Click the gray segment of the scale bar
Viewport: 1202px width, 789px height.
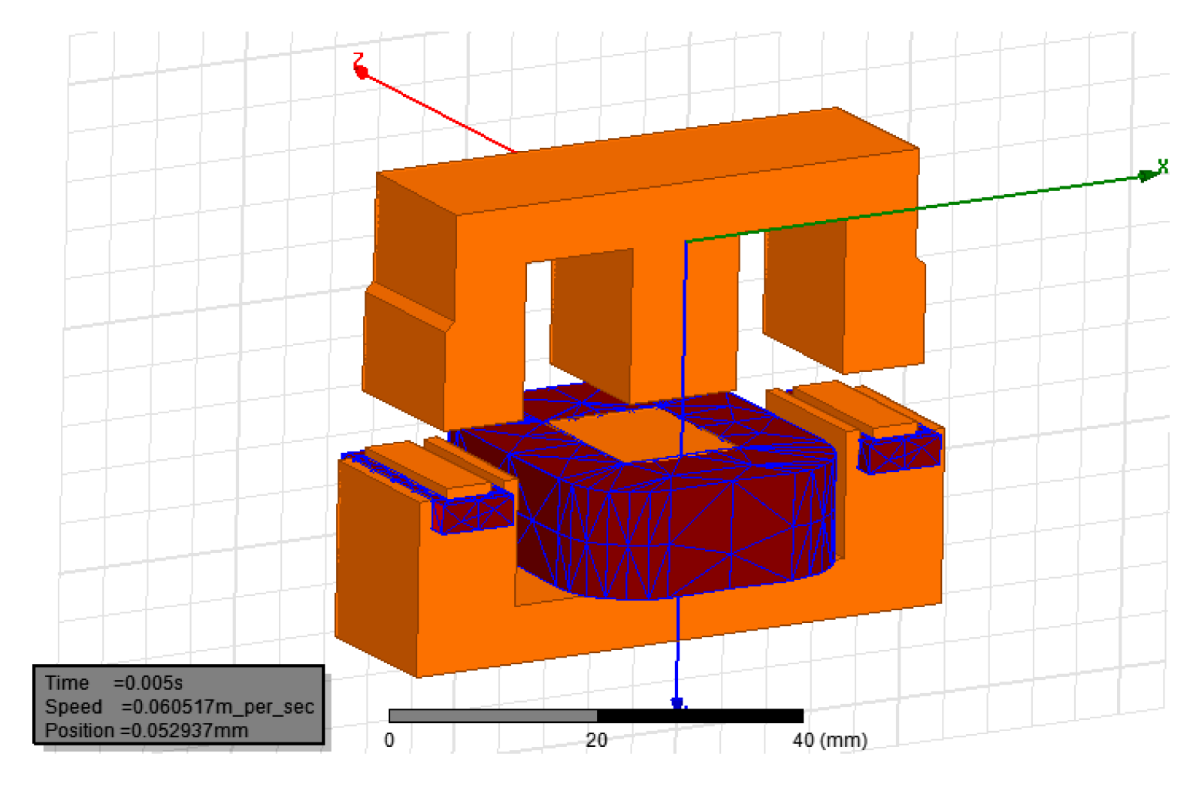tap(493, 715)
